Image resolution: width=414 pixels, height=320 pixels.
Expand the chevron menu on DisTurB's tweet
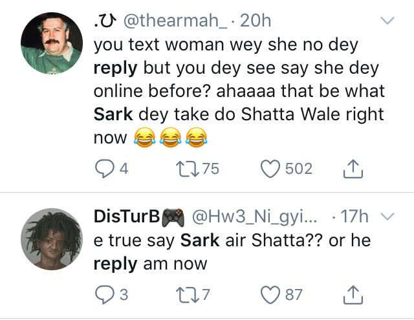pos(387,217)
